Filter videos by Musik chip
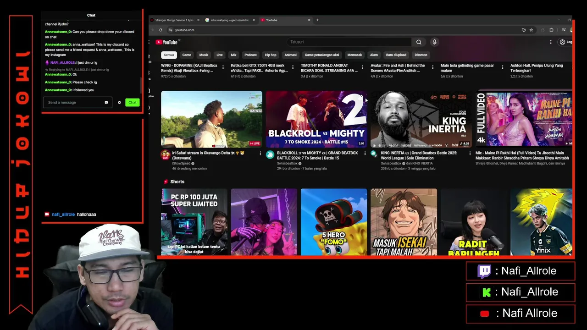The image size is (587, 330). point(204,55)
